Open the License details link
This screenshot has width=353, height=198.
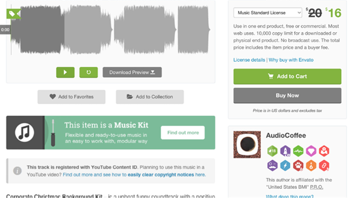249,60
